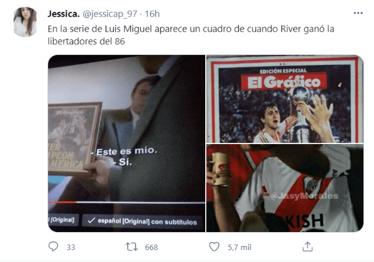Viewport: 374px width, 262px height.
Task: Click Jessica's profile avatar
Action: (25, 22)
